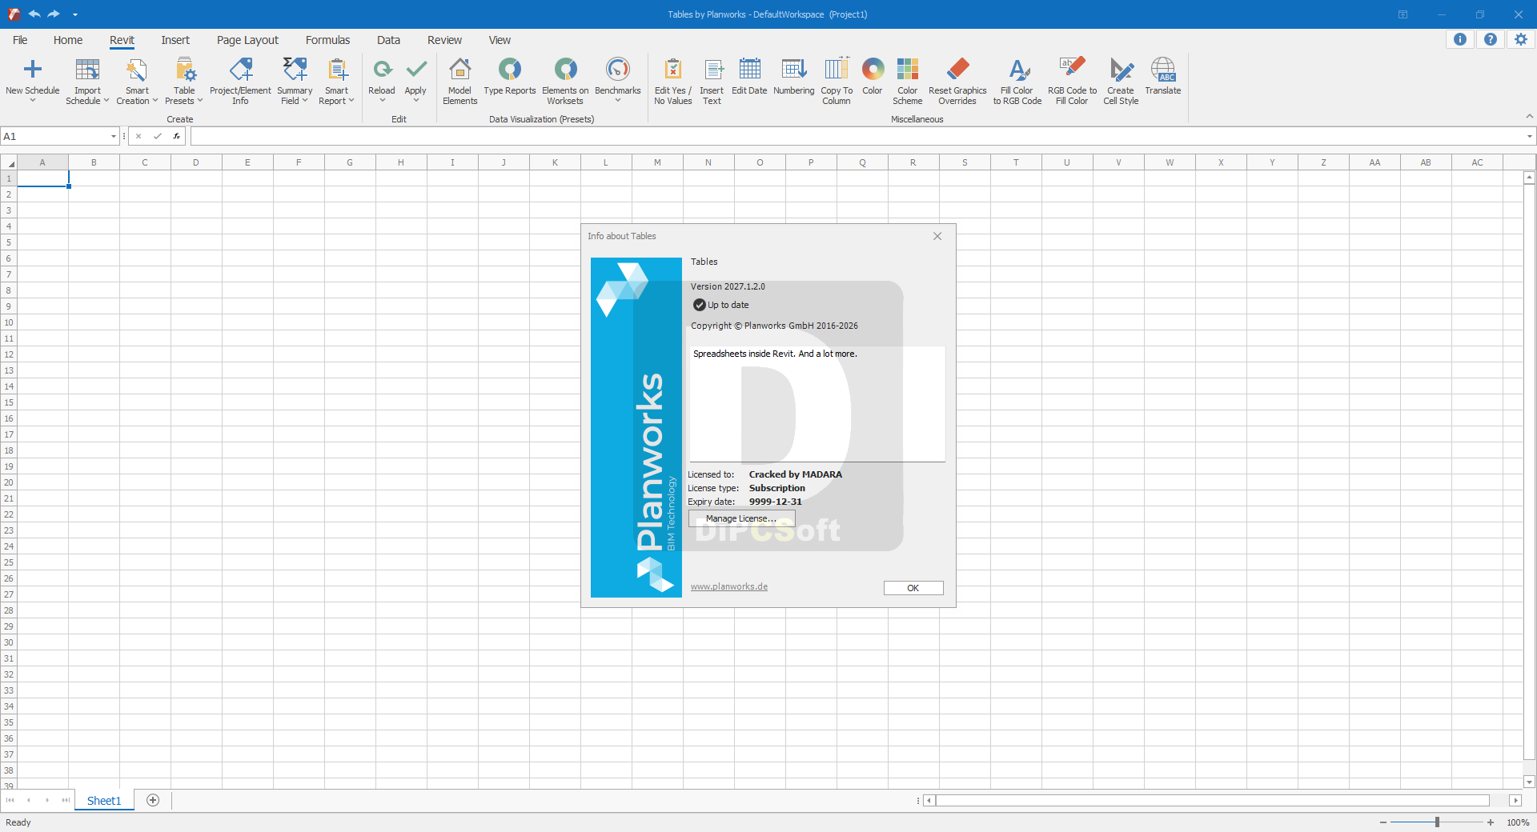
Task: Open the www.planworks.de link
Action: pyautogui.click(x=729, y=586)
